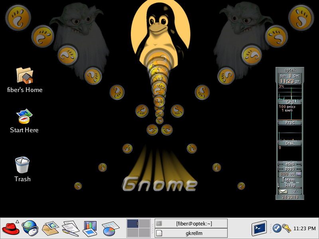Switch to the [fiber@optek:~] terminal window

(x=191, y=223)
